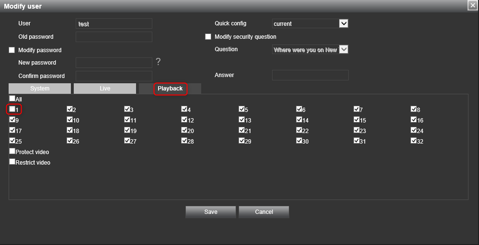Switch to the System tab
Viewport: 479px width, 245px height.
click(x=40, y=89)
